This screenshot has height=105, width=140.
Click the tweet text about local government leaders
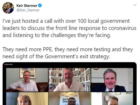click(69, 28)
